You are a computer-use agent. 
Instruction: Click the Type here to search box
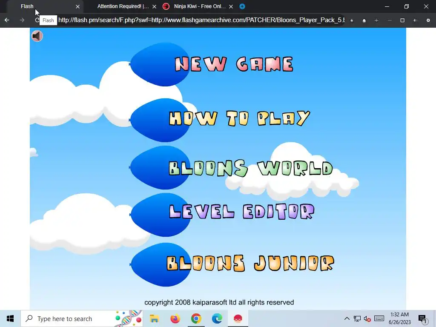pyautogui.click(x=81, y=318)
